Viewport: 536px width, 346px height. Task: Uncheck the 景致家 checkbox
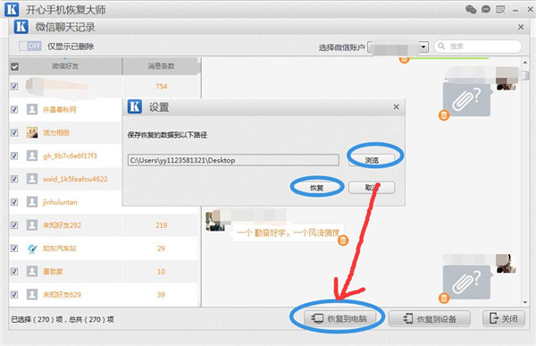tap(14, 272)
